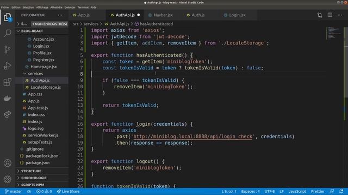Click the code minimap preview

point(334,33)
